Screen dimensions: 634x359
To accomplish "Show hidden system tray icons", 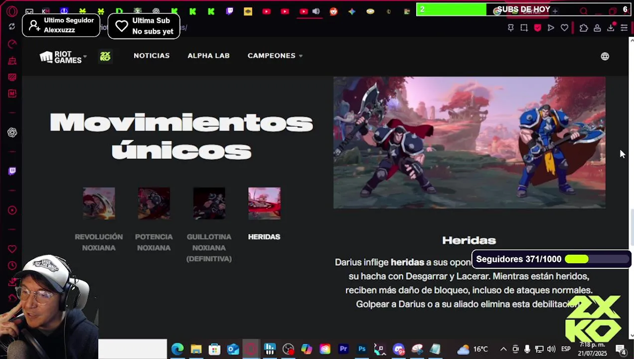I will tap(503, 349).
